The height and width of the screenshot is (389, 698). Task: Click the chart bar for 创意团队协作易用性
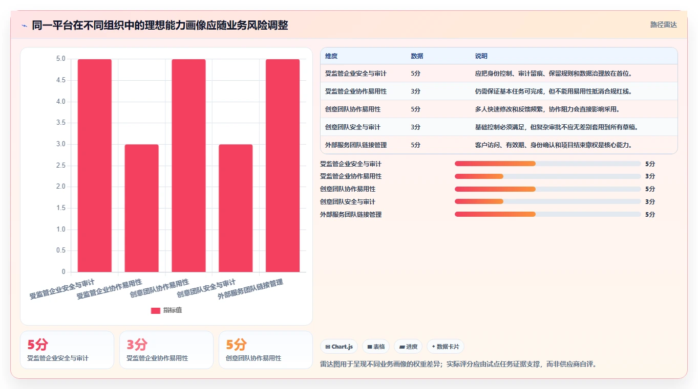188,166
